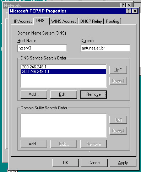Add a domain suffix entry
Viewport: 141px width, 172px height.
(x=34, y=144)
